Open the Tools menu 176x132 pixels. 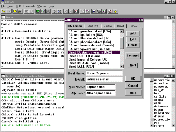(10, 6)
